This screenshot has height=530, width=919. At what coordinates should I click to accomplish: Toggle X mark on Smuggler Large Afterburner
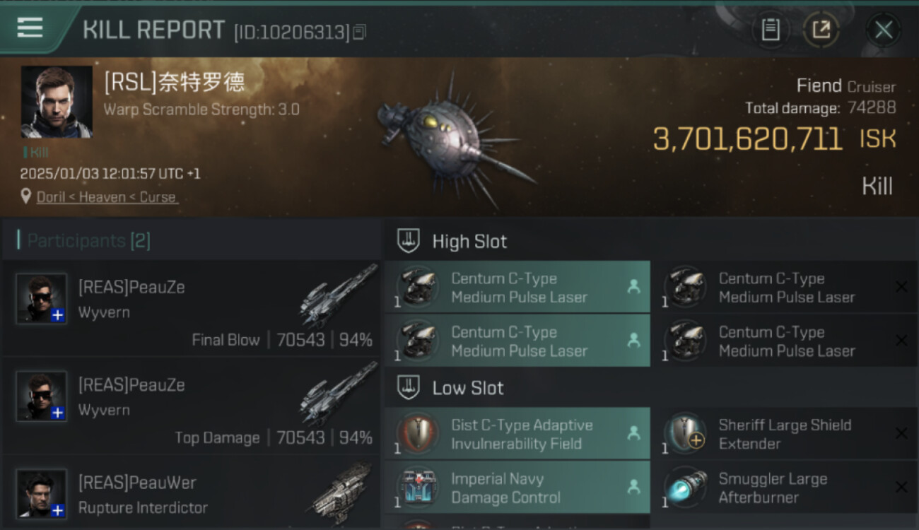click(x=901, y=487)
